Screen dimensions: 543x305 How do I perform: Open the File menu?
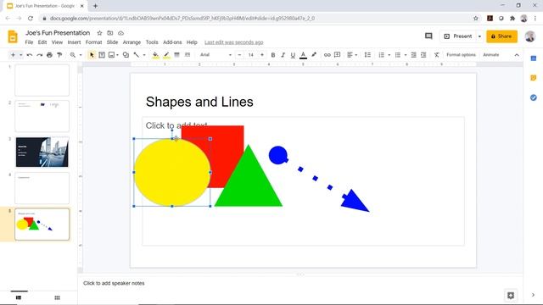click(x=29, y=42)
